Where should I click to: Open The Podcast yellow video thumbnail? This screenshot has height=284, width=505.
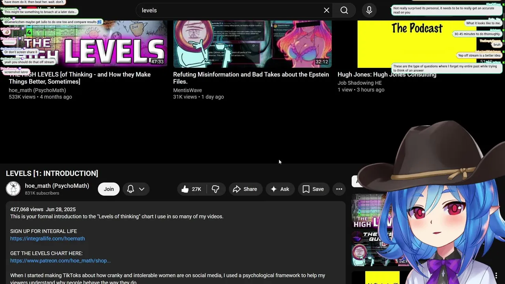pyautogui.click(x=417, y=44)
